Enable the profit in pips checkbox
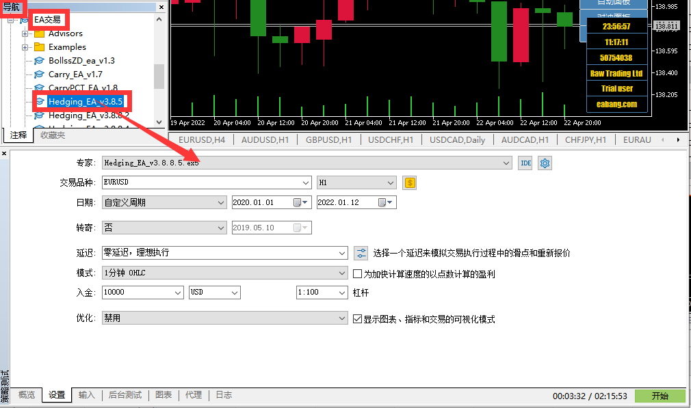691x408 pixels. point(357,274)
